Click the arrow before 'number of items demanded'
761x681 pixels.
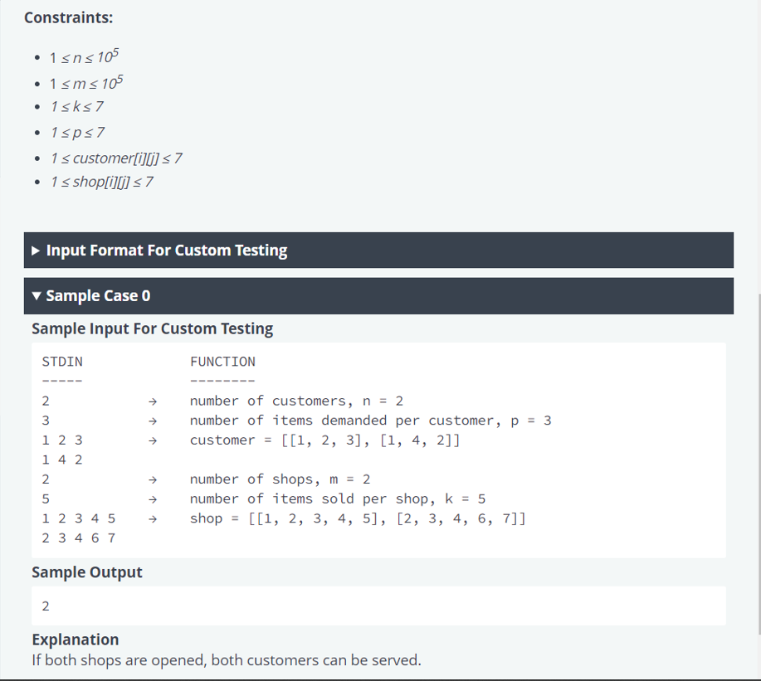[x=152, y=421]
